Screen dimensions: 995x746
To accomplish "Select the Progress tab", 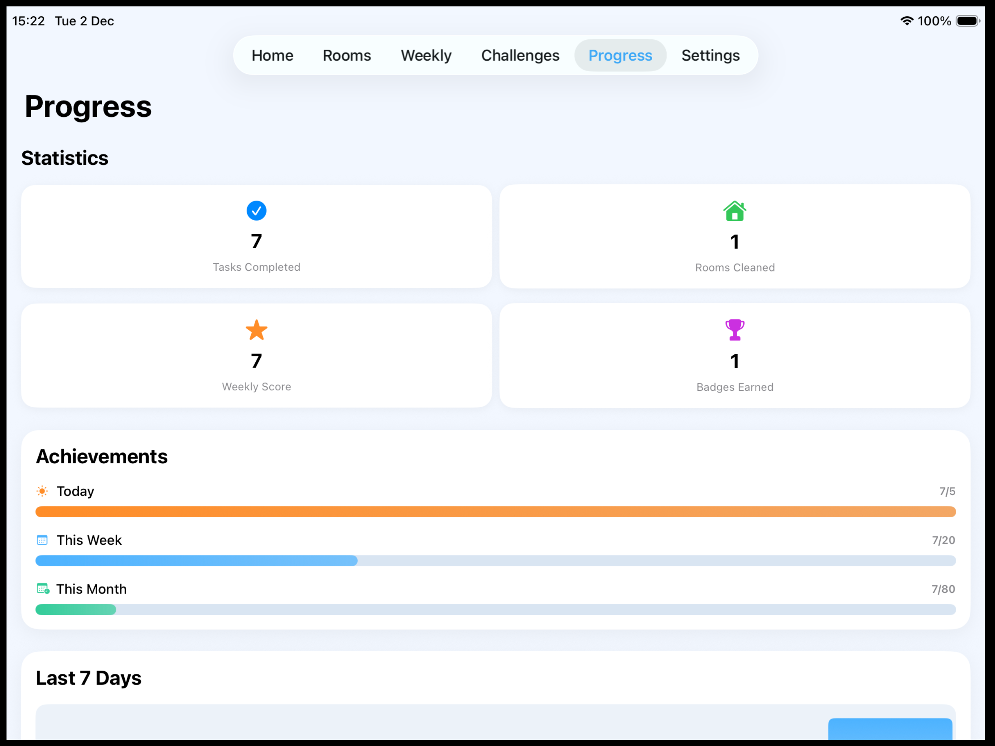I will pyautogui.click(x=620, y=55).
